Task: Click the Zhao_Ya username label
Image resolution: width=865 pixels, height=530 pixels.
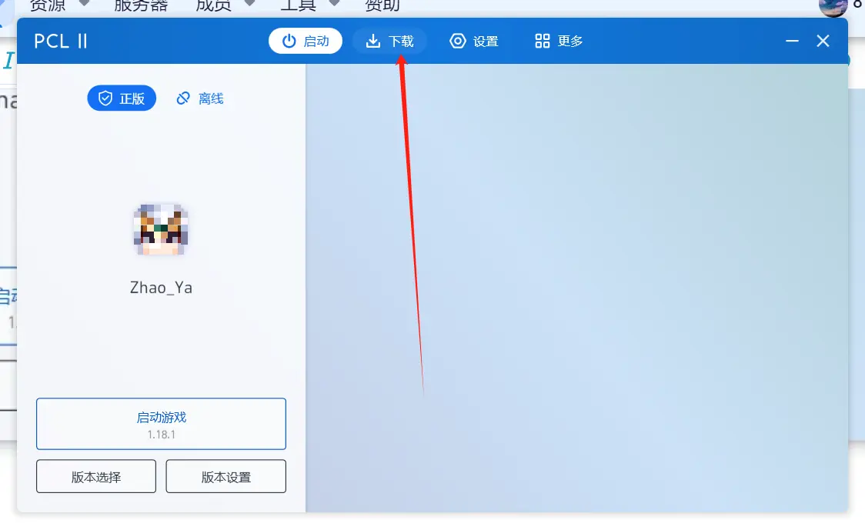Action: (x=161, y=288)
